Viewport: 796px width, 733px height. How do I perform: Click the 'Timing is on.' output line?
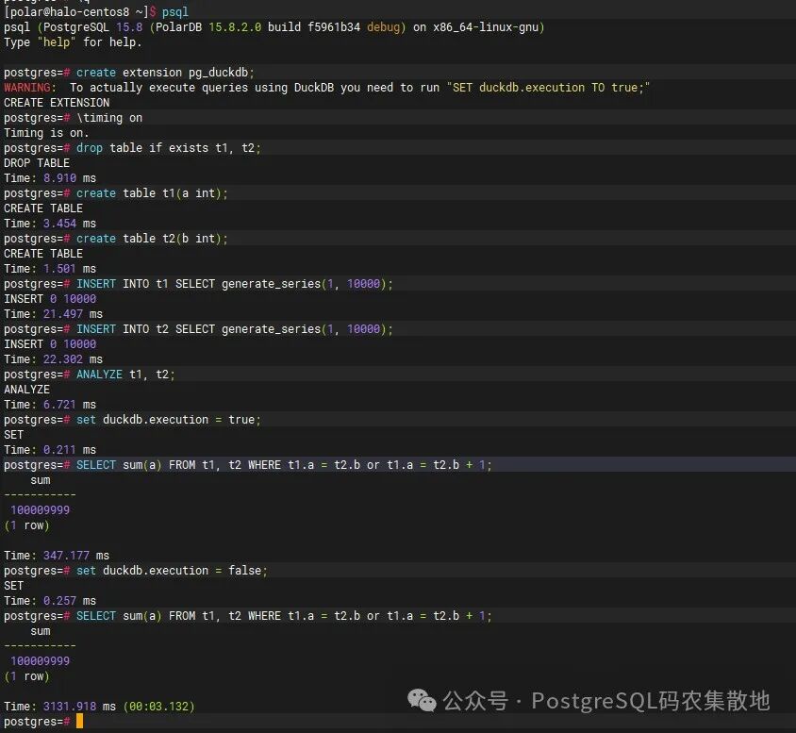46,133
